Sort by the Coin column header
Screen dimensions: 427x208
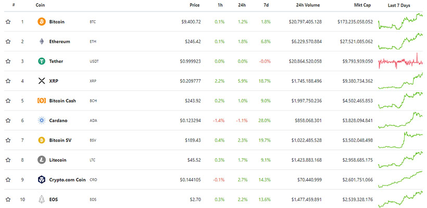(x=40, y=5)
